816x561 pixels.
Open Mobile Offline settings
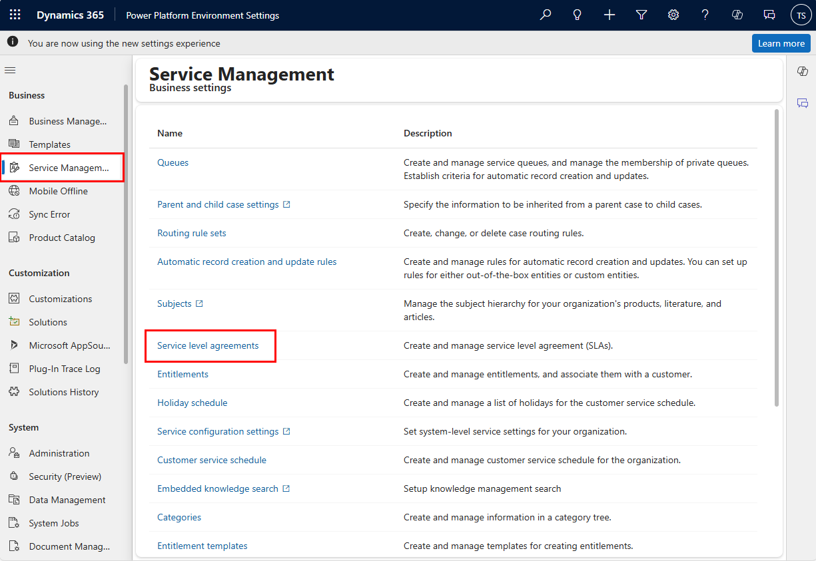63,191
